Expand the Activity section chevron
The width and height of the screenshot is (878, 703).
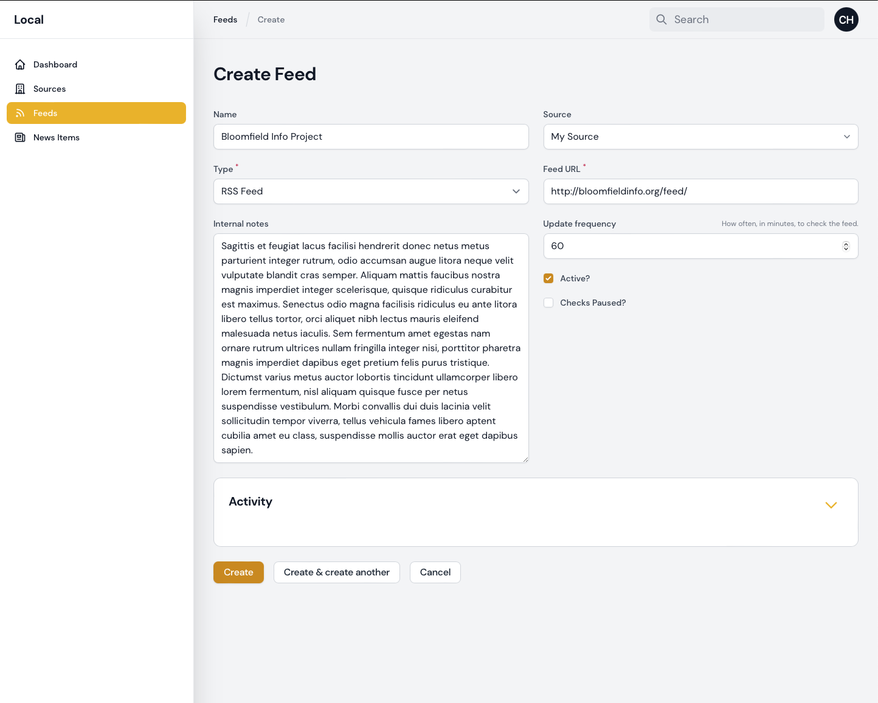(x=831, y=505)
